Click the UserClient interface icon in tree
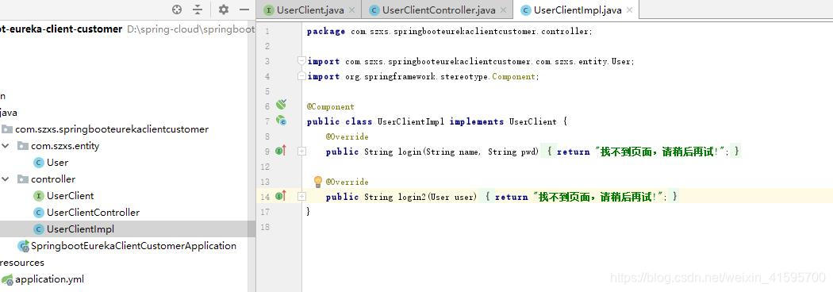Viewport: 833px width, 292px height. coord(38,196)
